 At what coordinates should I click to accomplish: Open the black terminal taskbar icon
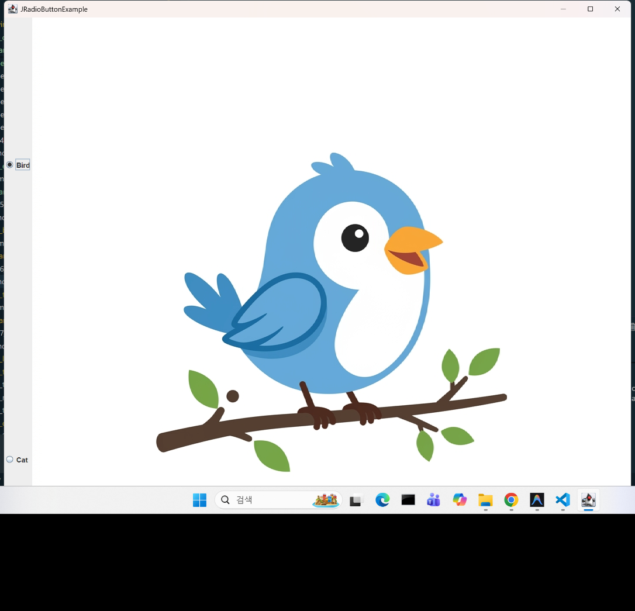(x=408, y=500)
